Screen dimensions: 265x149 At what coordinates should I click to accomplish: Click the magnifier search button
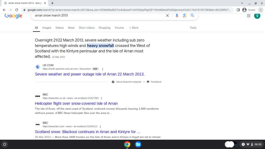[x=192, y=16]
